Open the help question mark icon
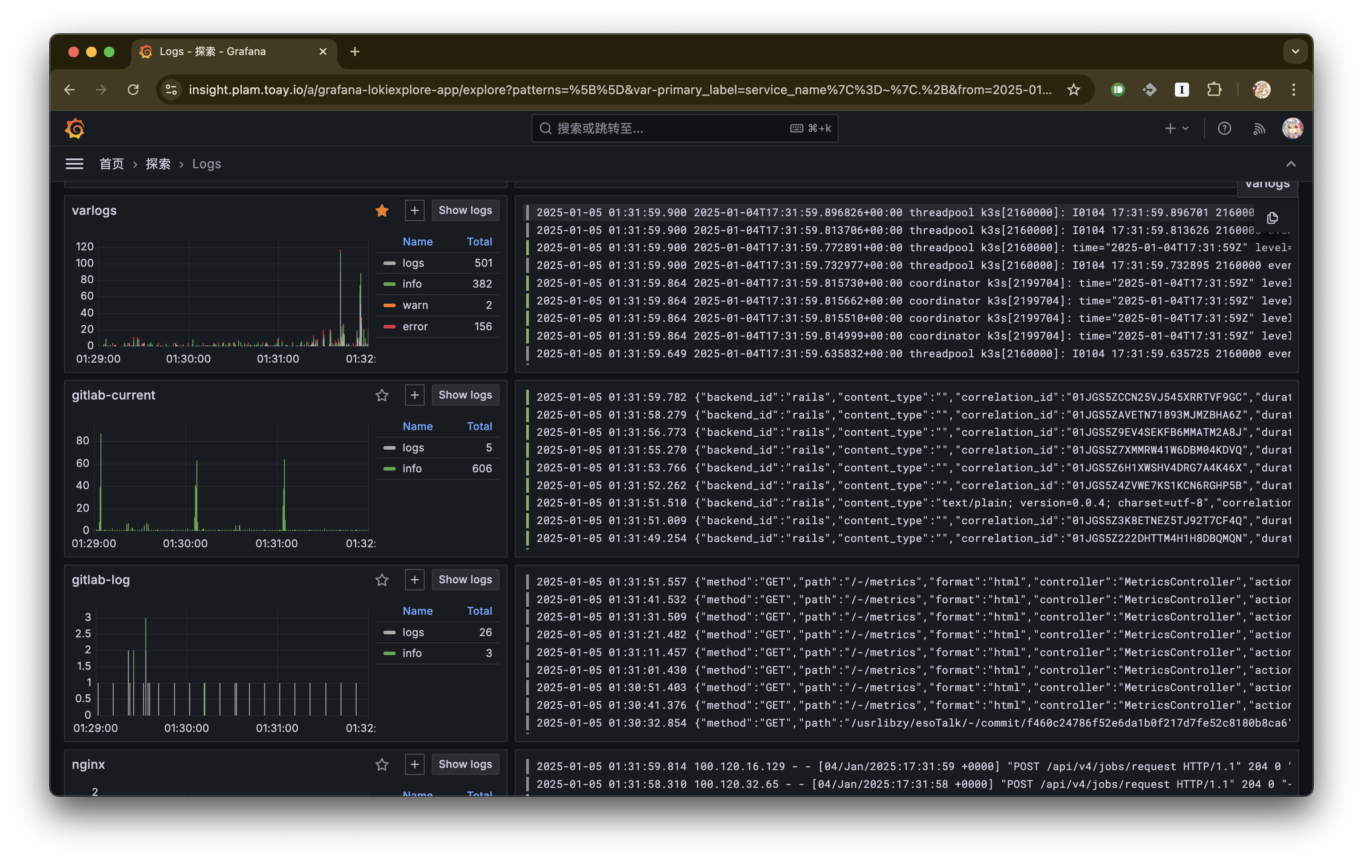Image resolution: width=1363 pixels, height=862 pixels. coord(1224,129)
